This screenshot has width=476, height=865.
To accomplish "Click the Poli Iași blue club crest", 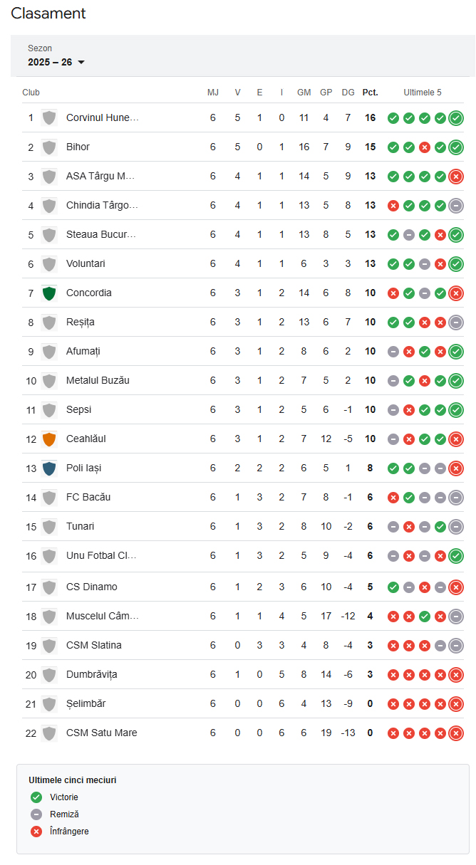I will click(x=49, y=468).
